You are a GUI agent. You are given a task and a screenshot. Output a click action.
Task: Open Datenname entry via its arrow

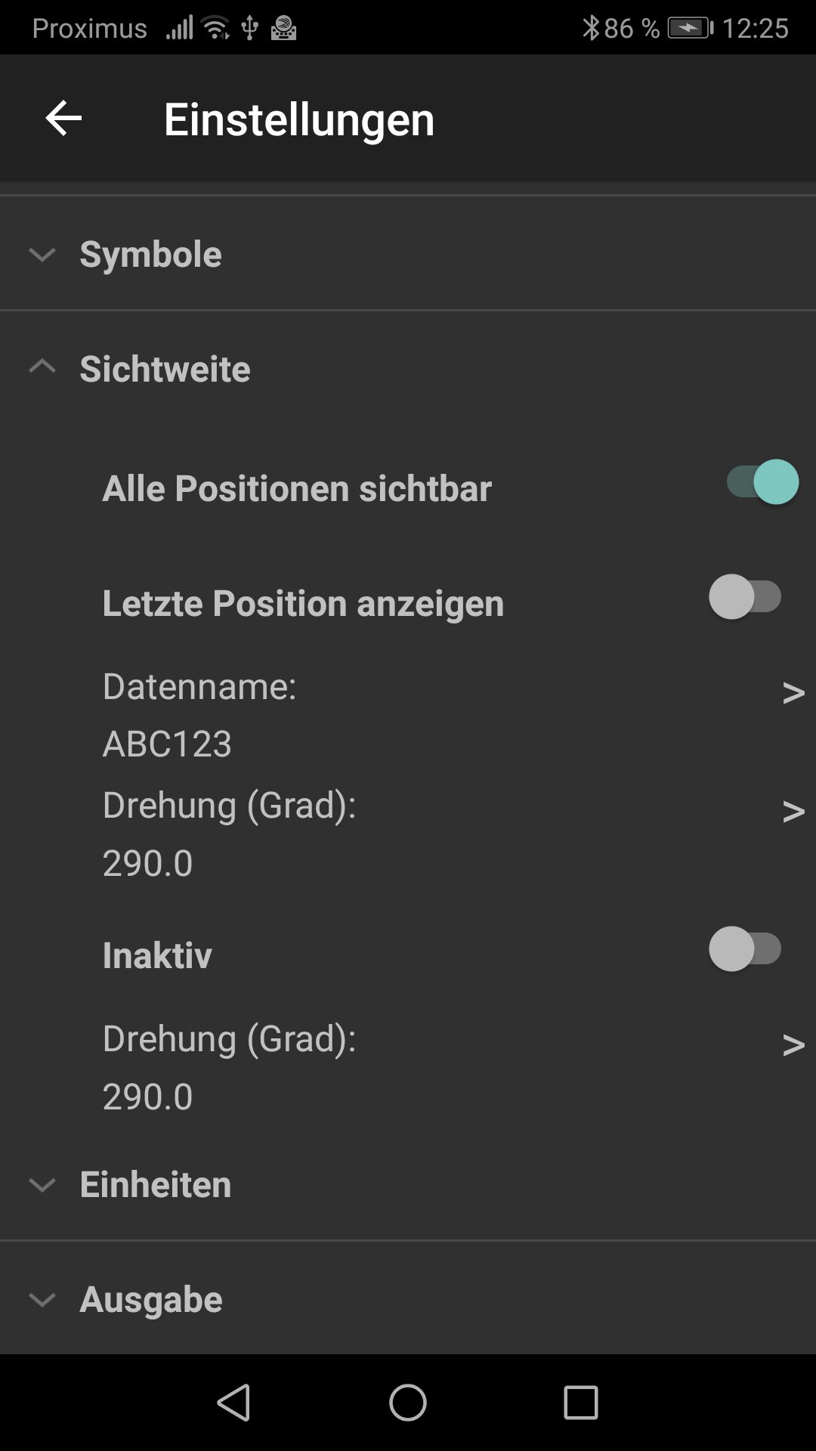(x=793, y=691)
